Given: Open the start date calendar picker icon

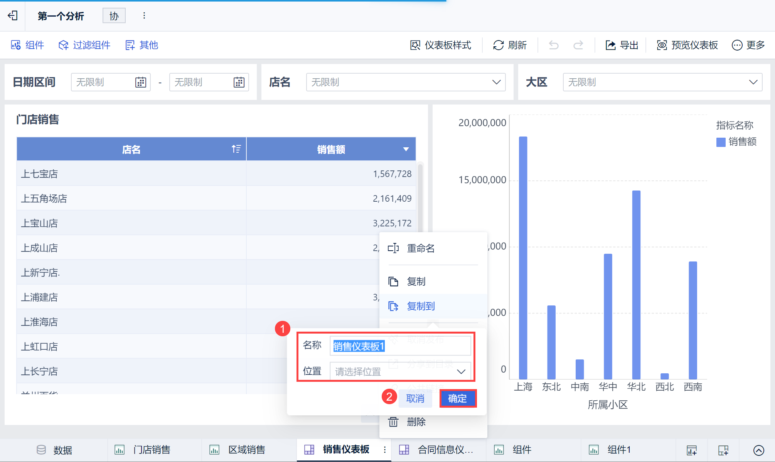Looking at the screenshot, I should 141,82.
